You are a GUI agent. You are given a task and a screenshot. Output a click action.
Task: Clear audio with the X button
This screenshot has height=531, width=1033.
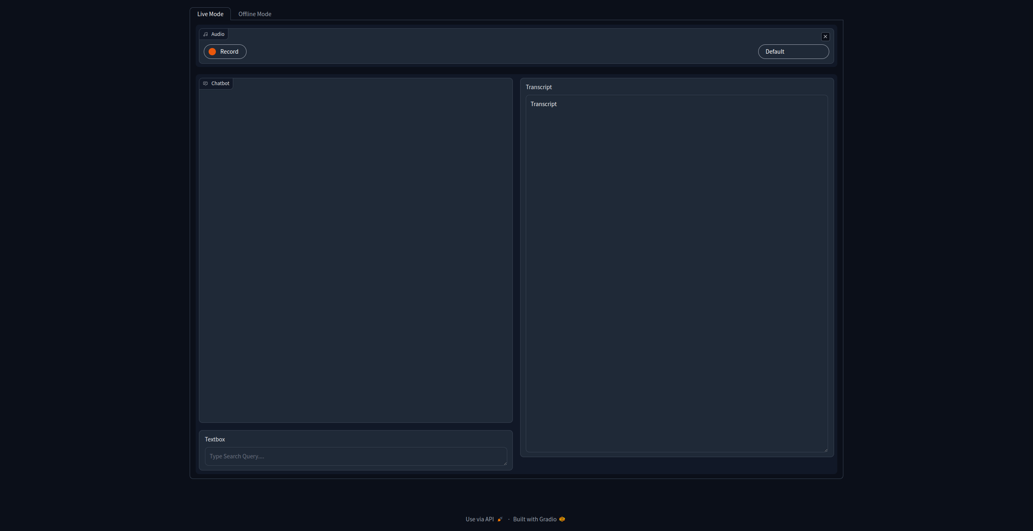click(x=825, y=37)
